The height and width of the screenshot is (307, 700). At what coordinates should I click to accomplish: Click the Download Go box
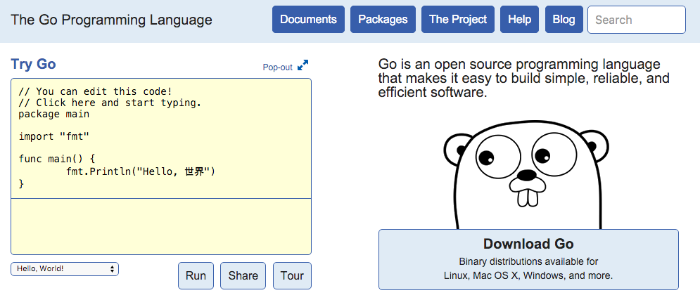click(x=528, y=260)
